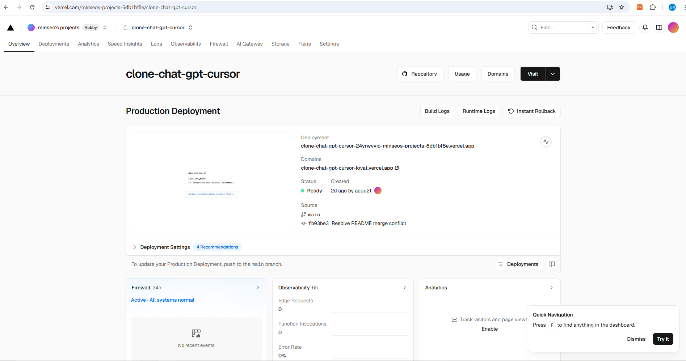Click the deployment activity pulse icon
Image resolution: width=686 pixels, height=361 pixels.
[546, 142]
